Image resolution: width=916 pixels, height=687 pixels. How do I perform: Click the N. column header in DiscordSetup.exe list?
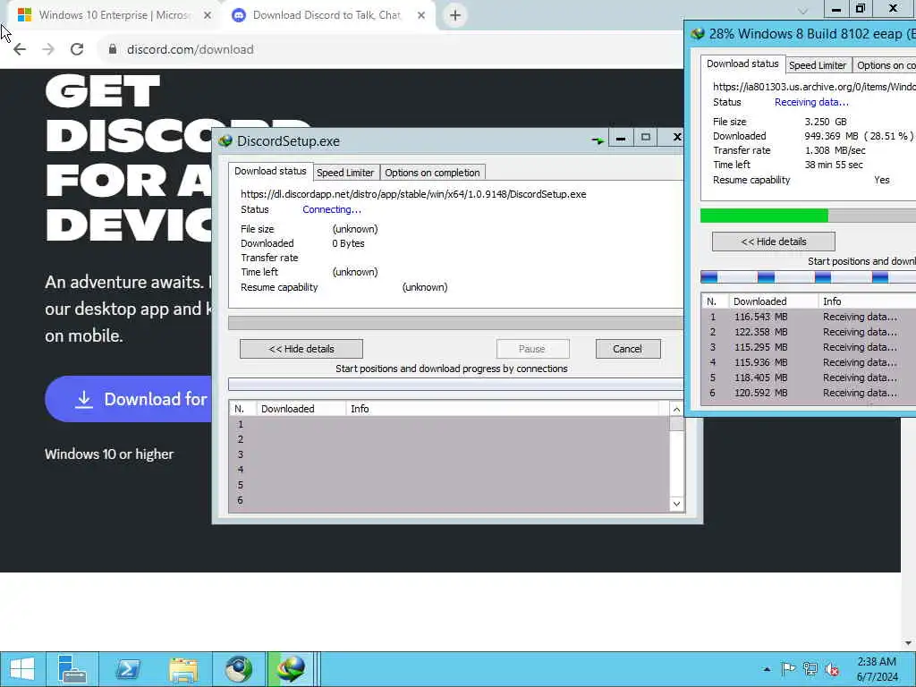(x=242, y=408)
